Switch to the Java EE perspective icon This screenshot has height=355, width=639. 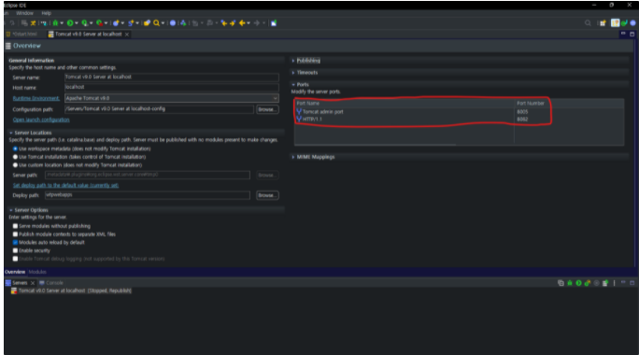pos(615,23)
